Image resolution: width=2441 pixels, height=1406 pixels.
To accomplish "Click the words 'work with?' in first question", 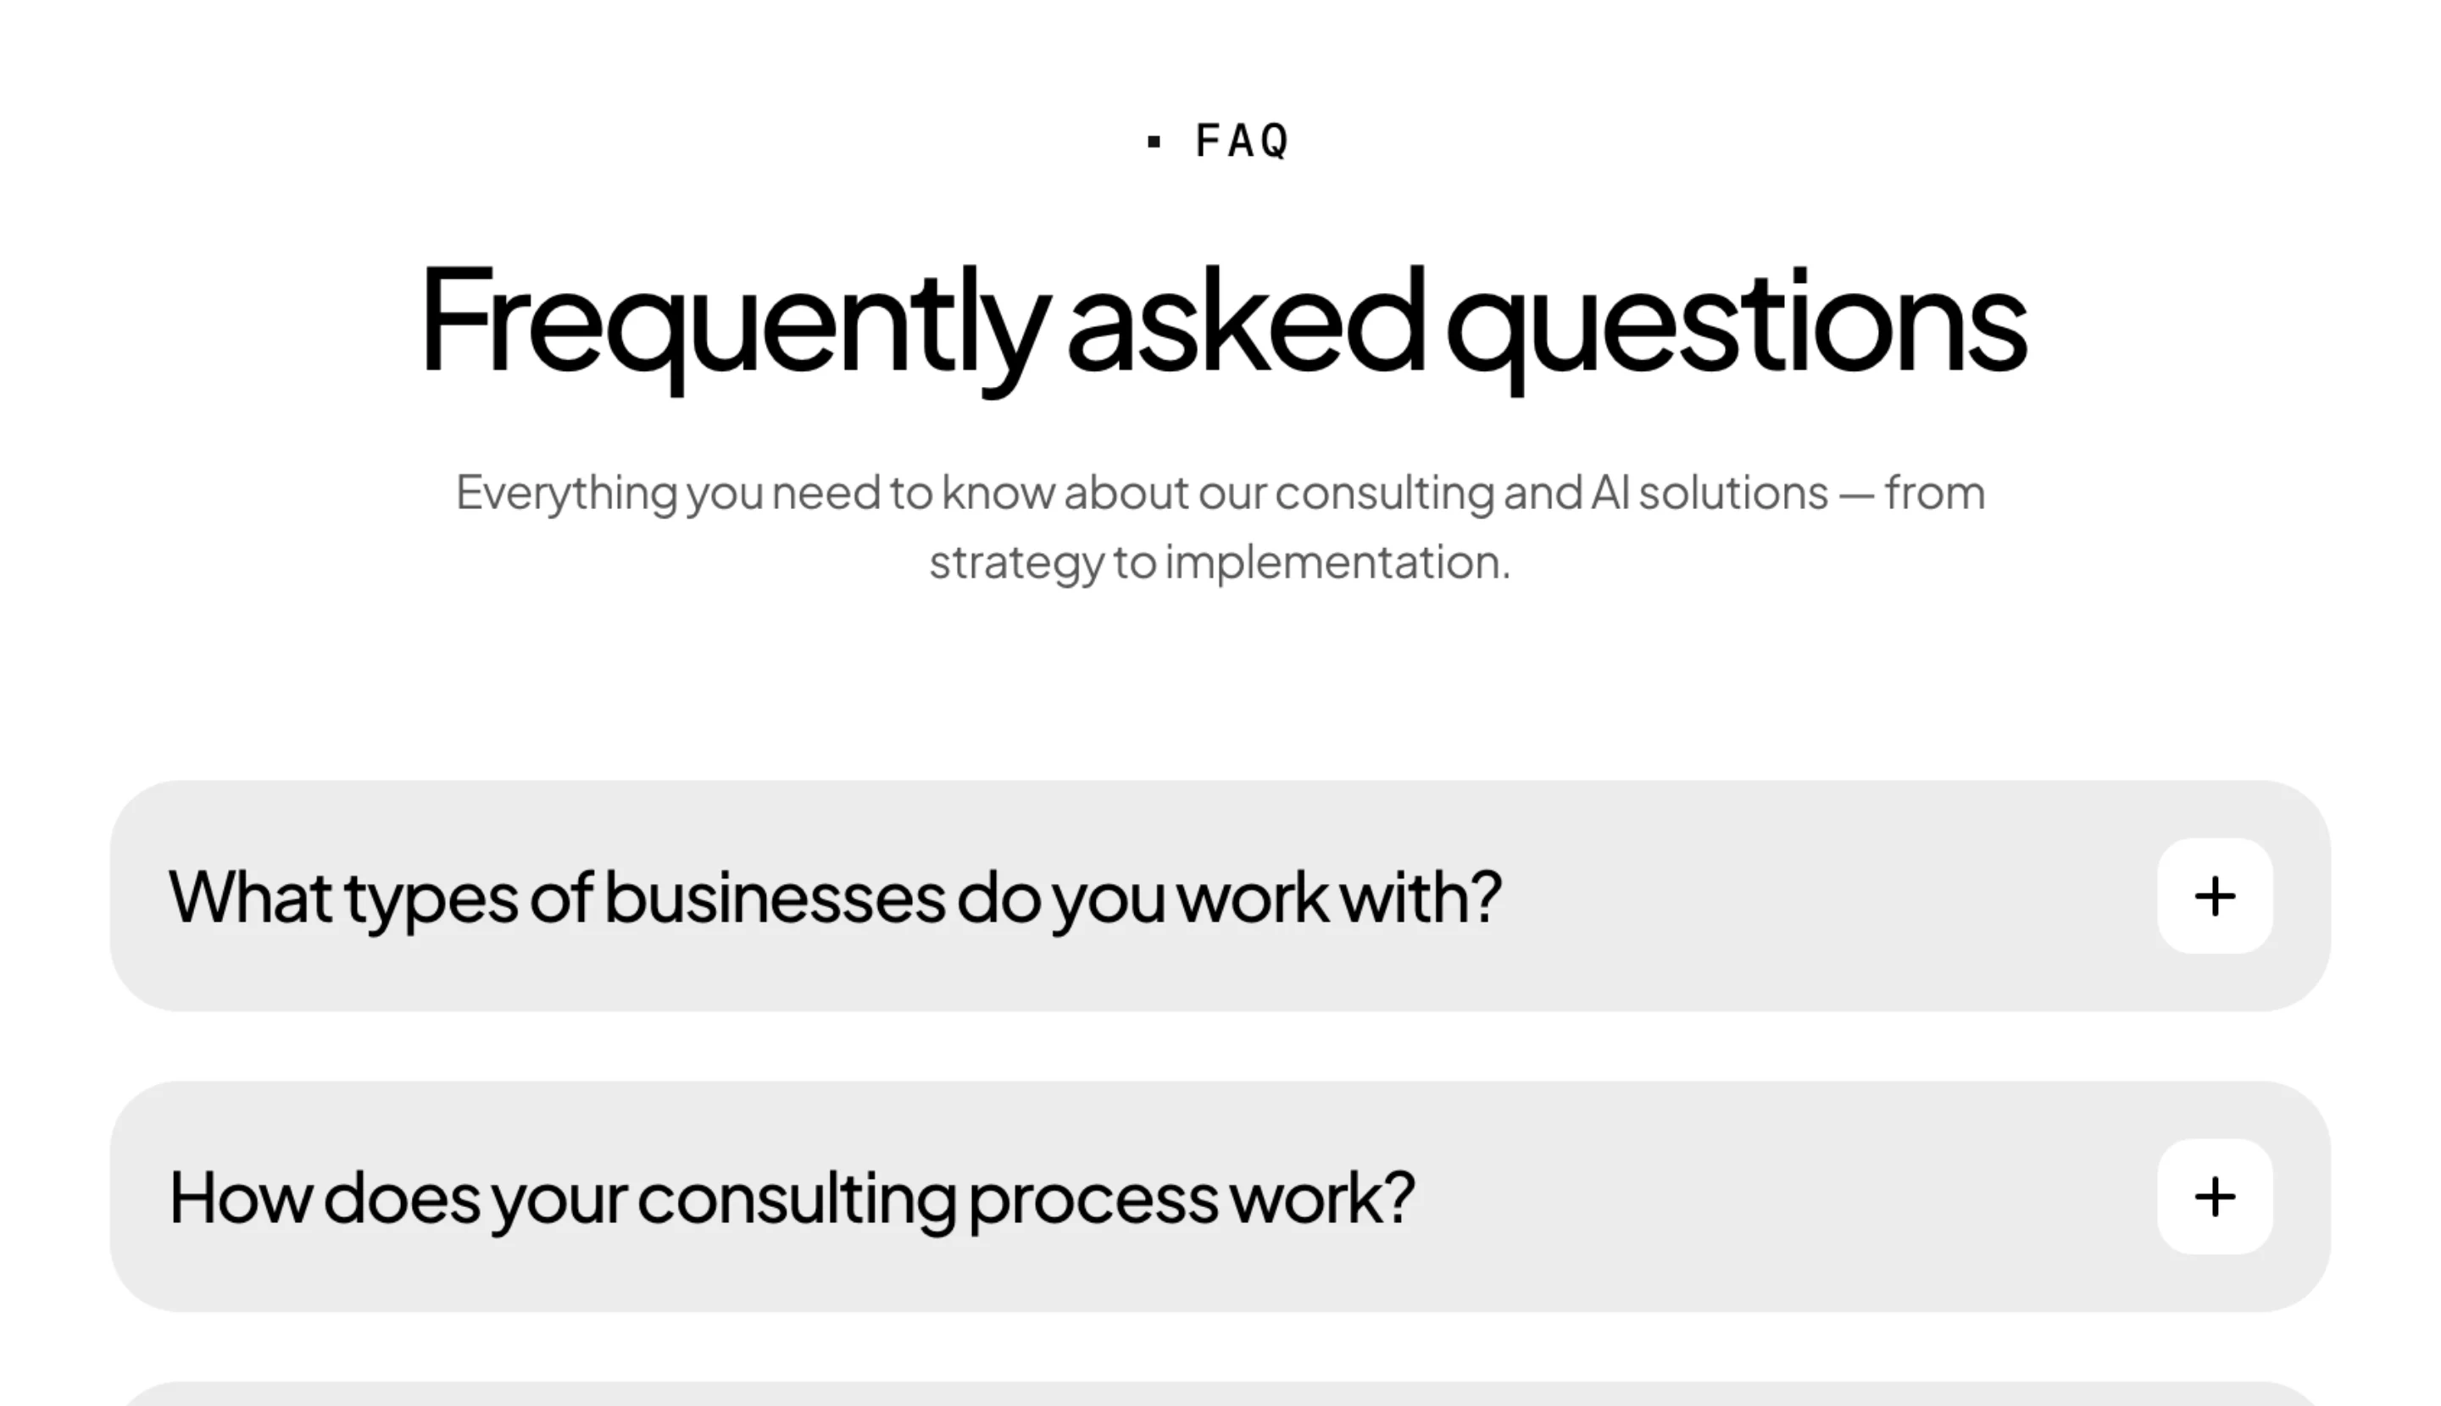I will coord(1338,897).
